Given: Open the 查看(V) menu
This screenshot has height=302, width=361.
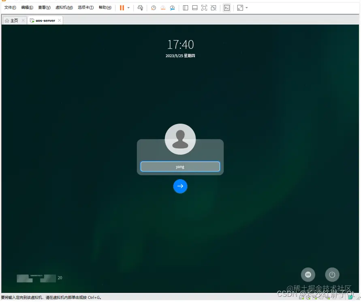Looking at the screenshot, I should (44, 8).
